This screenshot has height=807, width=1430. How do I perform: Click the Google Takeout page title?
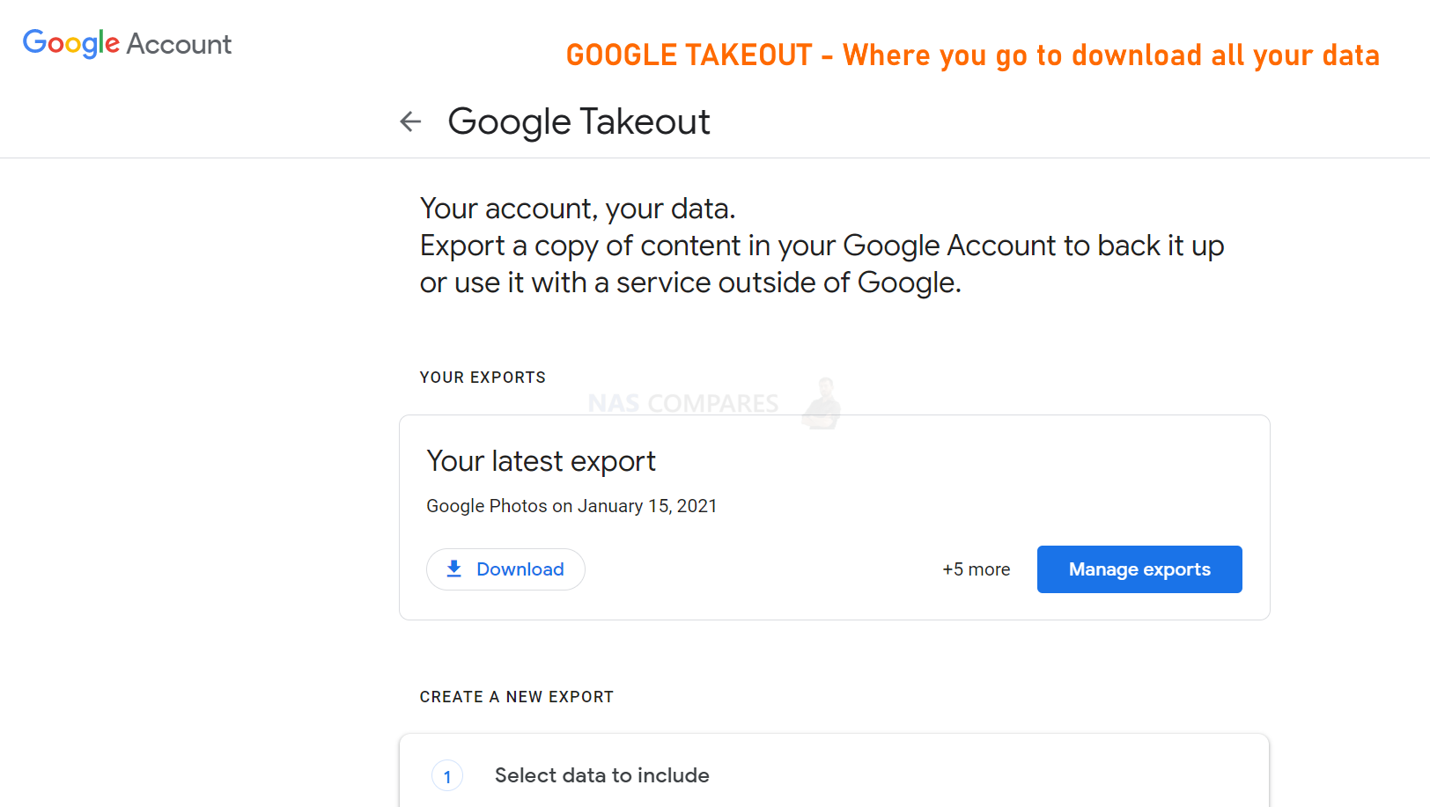click(579, 121)
